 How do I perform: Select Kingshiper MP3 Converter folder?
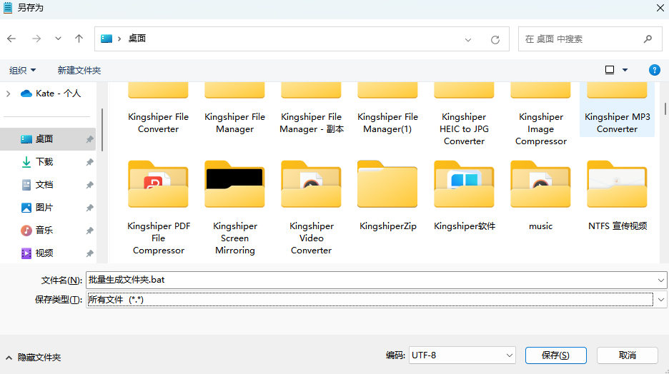point(617,110)
